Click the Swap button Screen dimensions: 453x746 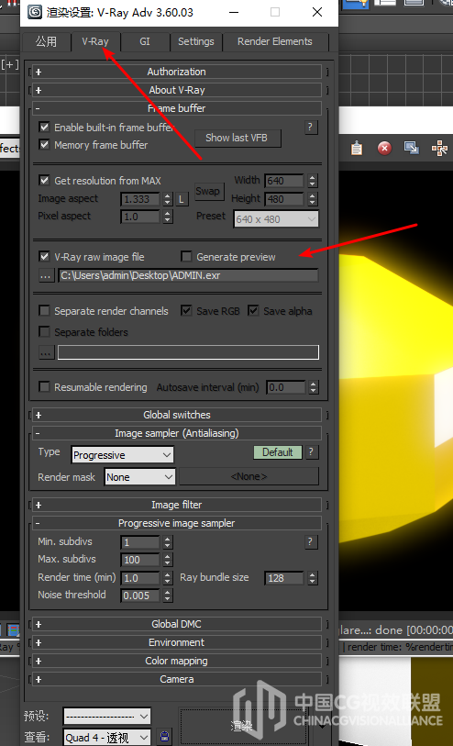208,191
